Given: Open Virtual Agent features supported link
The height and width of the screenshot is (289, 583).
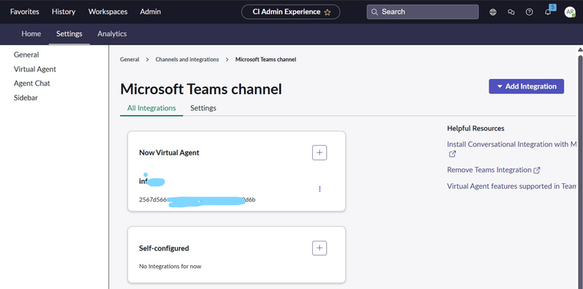Looking at the screenshot, I should (x=512, y=186).
